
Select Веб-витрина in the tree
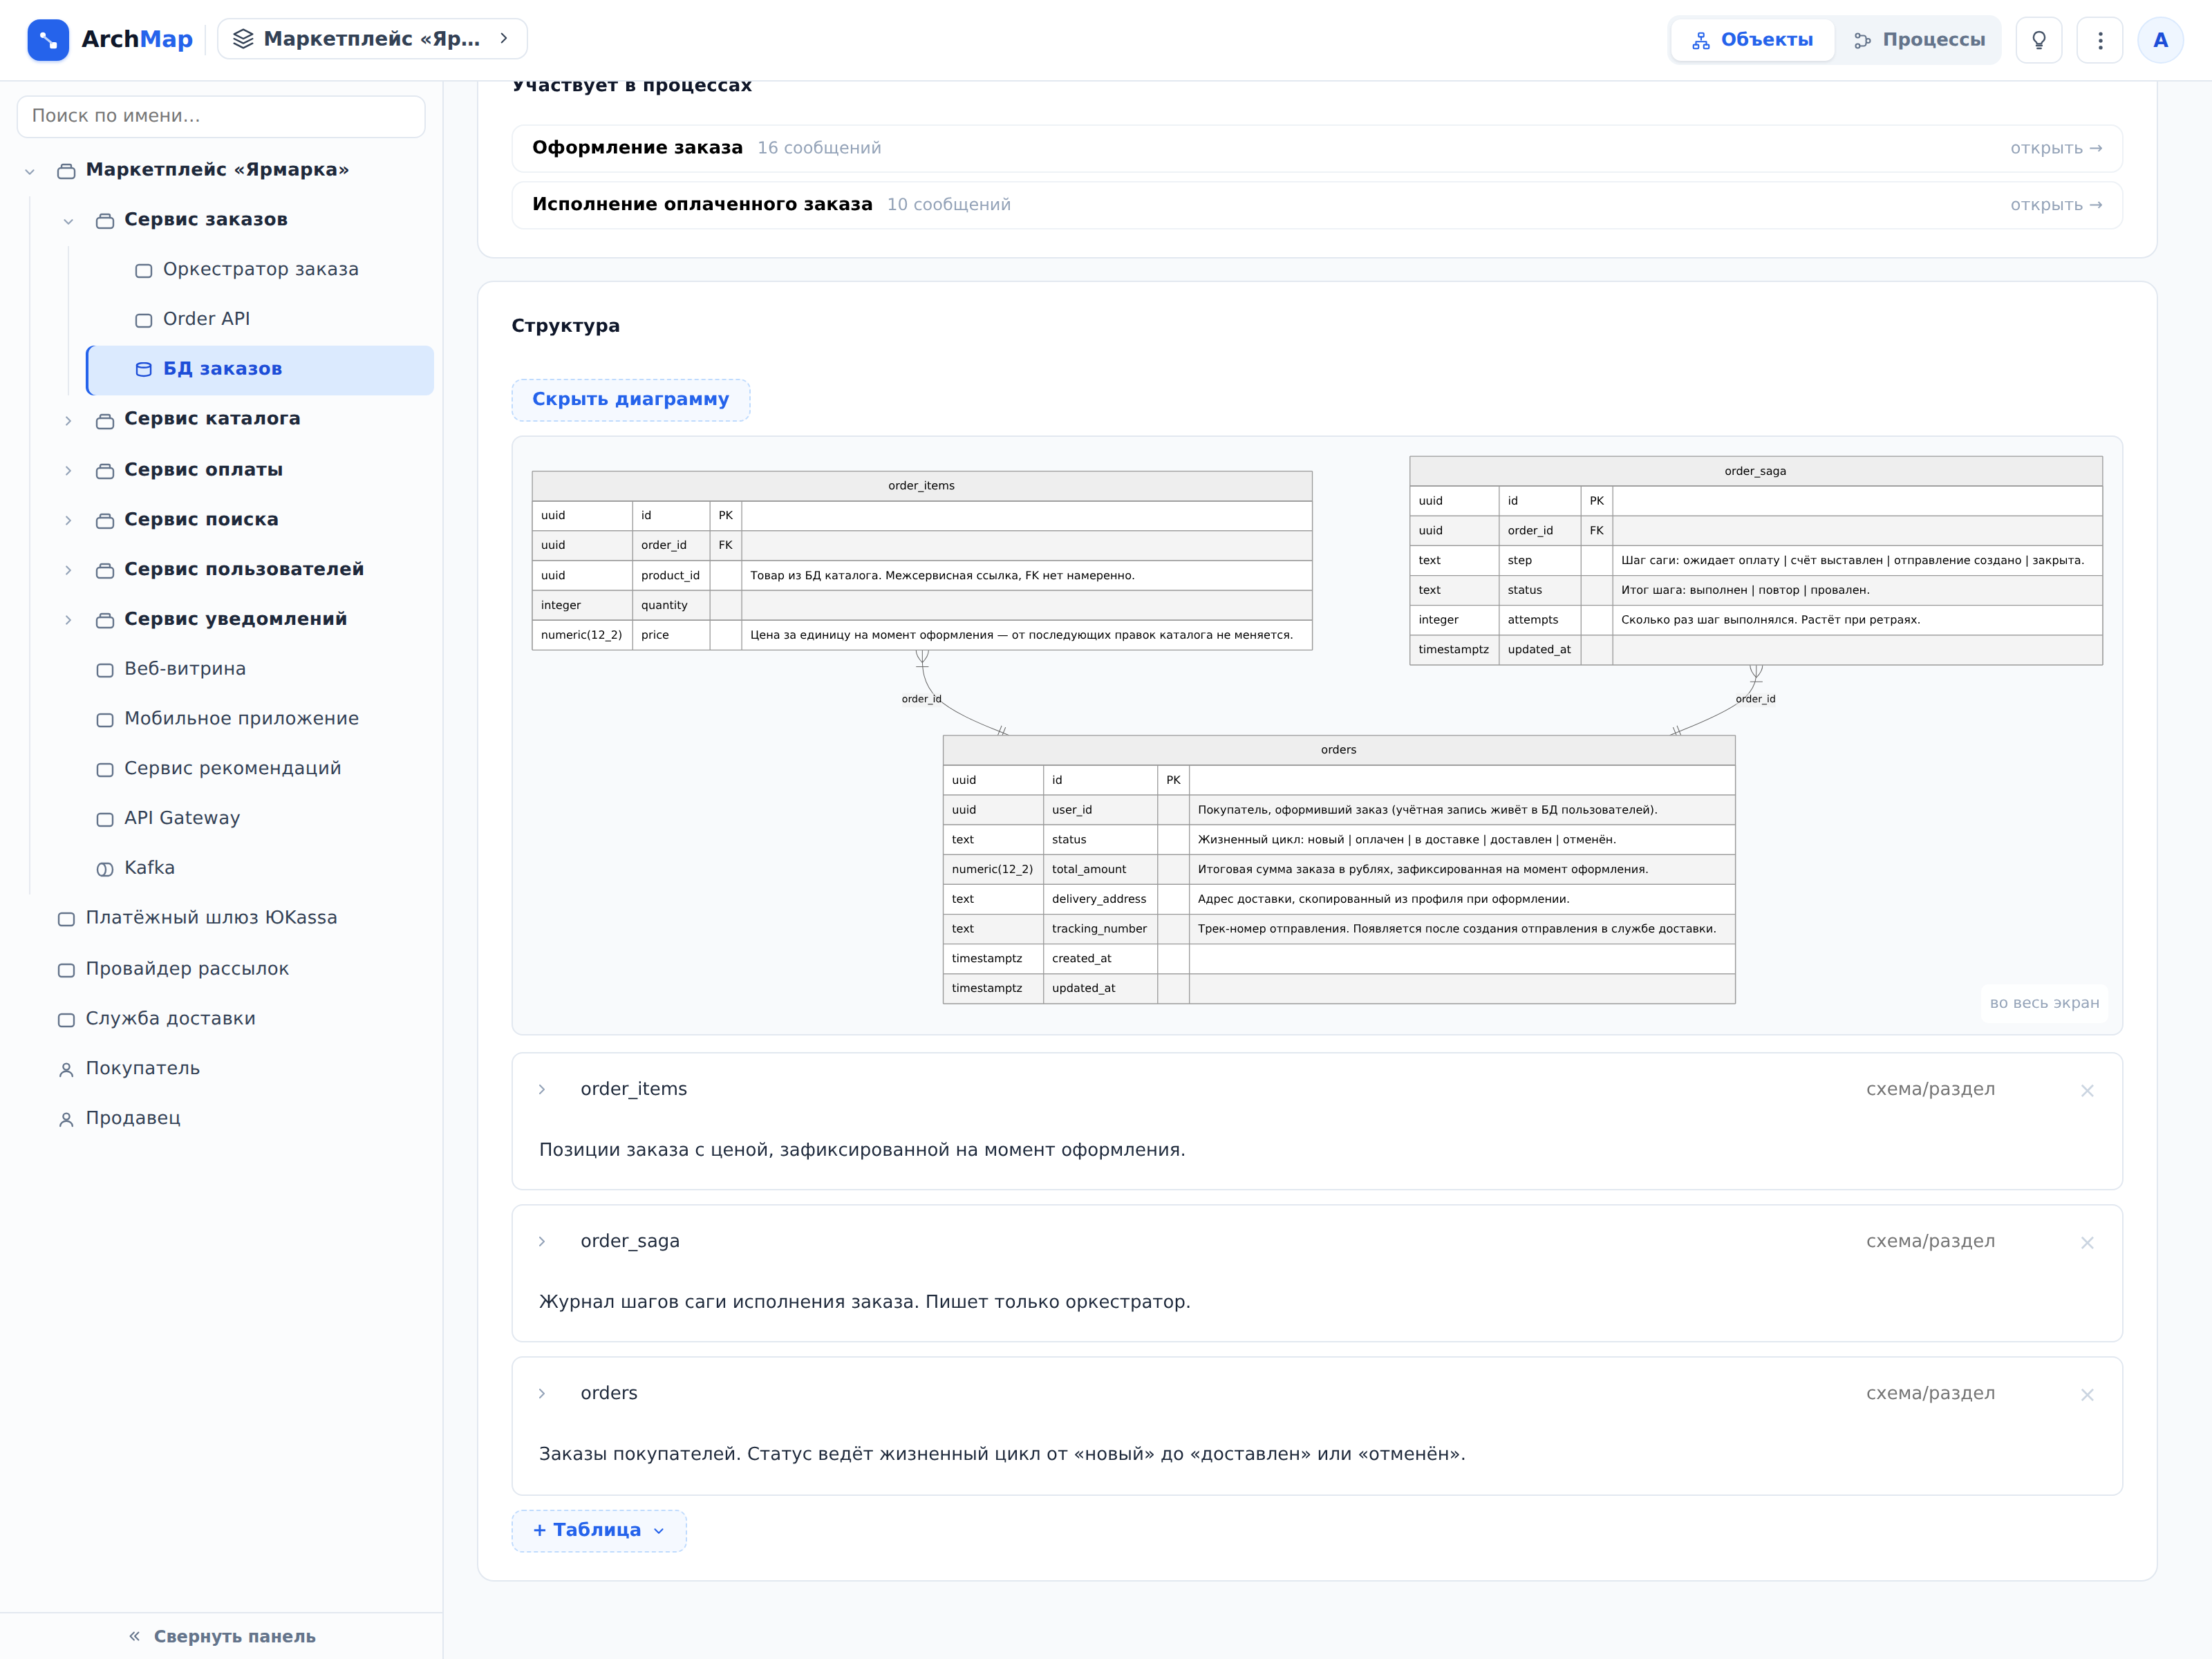point(184,669)
